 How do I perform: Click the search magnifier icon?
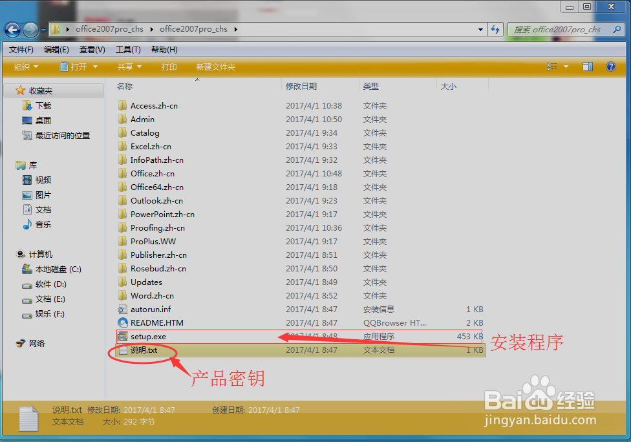coord(617,29)
